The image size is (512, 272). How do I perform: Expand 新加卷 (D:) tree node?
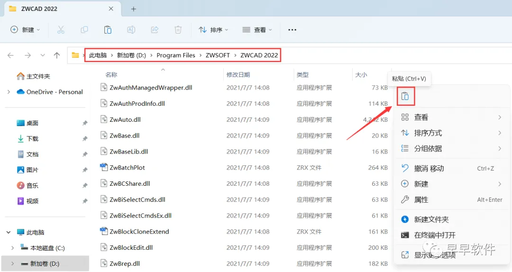point(12,264)
